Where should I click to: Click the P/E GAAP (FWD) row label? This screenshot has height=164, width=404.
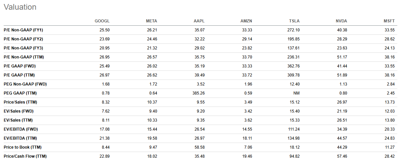(x=20, y=66)
